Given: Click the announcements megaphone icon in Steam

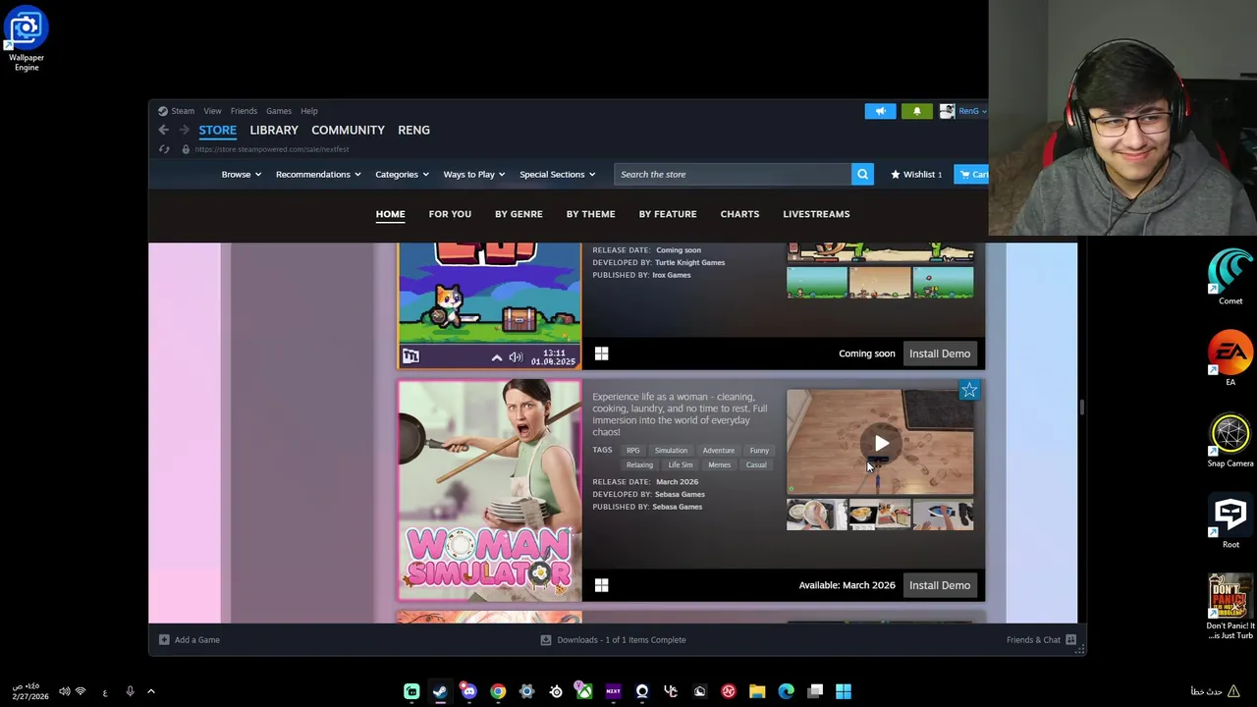Looking at the screenshot, I should (880, 111).
